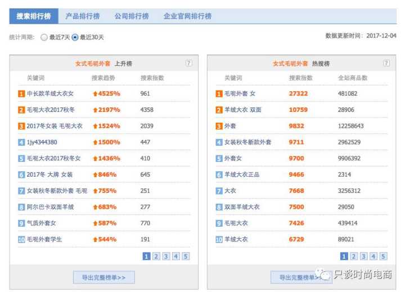The height and width of the screenshot is (292, 405).
Task: Open the 企业官网排行榜 tab
Action: click(187, 16)
